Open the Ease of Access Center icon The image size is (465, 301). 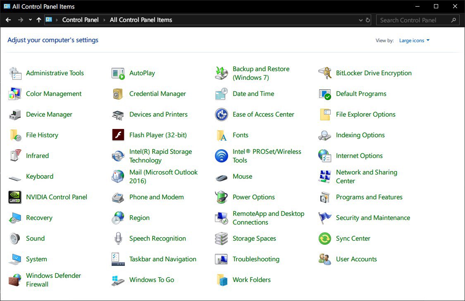click(x=221, y=115)
